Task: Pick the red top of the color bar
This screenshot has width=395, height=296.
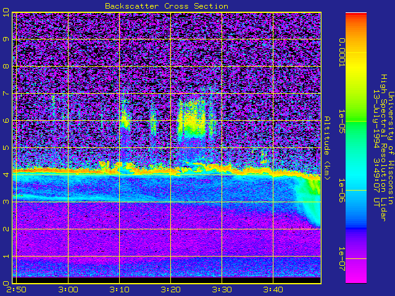Action: [x=356, y=15]
